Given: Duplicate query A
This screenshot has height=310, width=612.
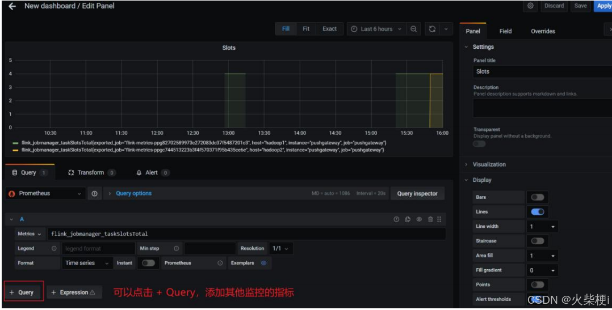Looking at the screenshot, I should coord(408,220).
